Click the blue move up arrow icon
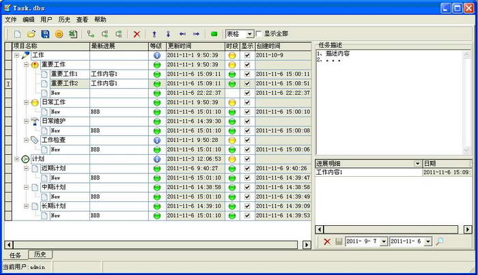Screen dimensions: 478x275 (154, 33)
